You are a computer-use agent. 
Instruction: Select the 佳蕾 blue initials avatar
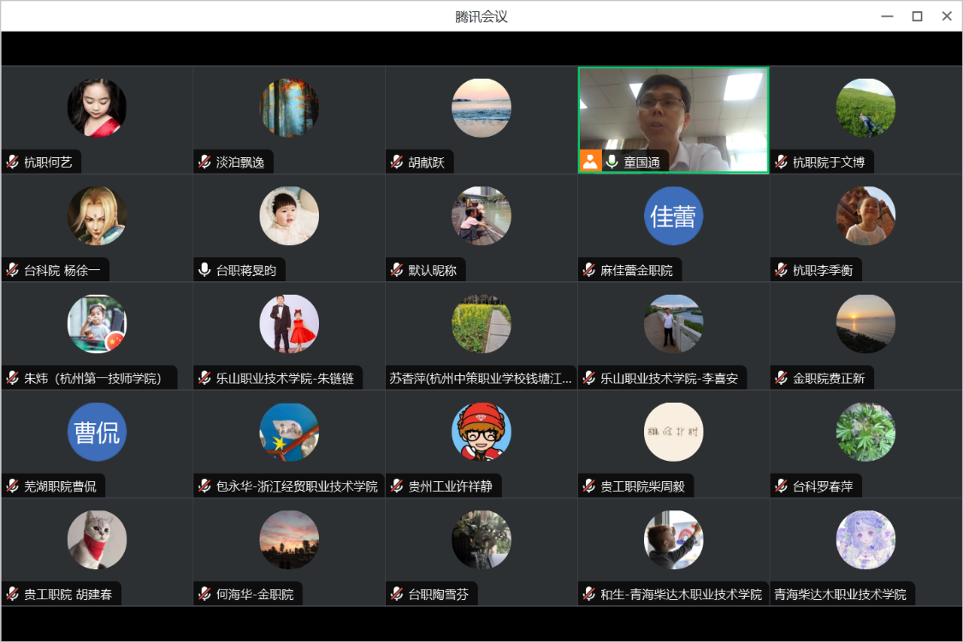pyautogui.click(x=673, y=216)
